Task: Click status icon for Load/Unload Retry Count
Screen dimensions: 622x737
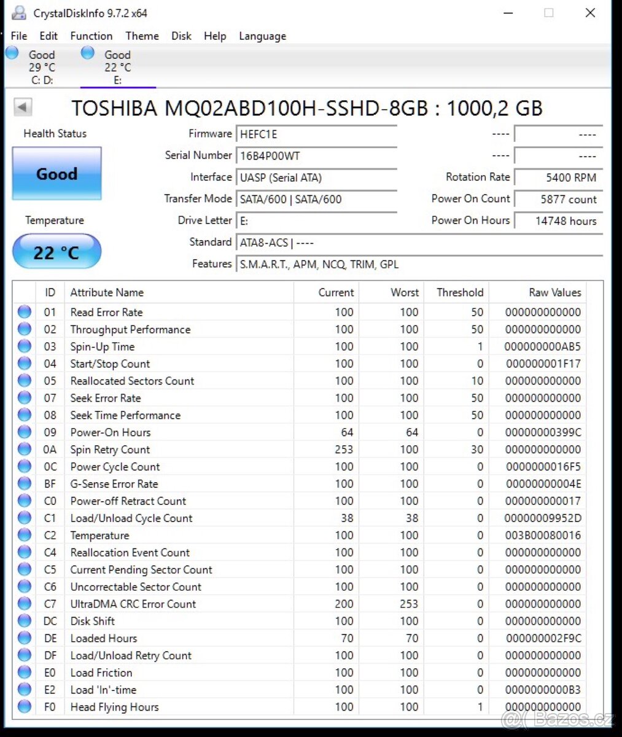Action: [25, 655]
